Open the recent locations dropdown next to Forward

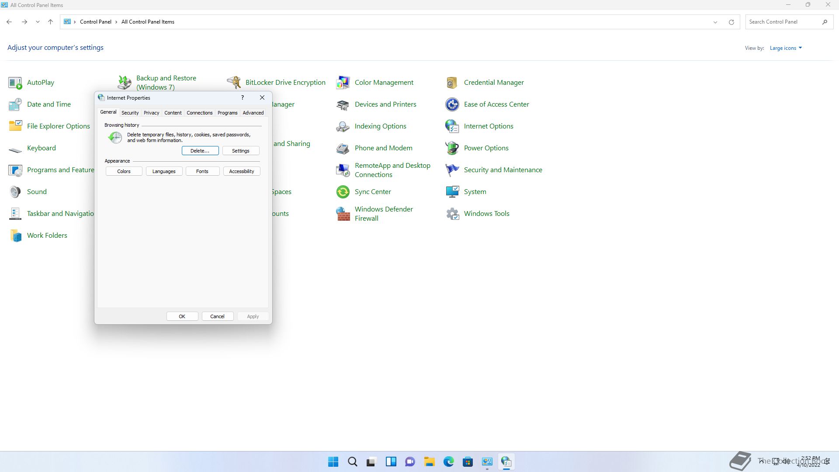pos(38,22)
